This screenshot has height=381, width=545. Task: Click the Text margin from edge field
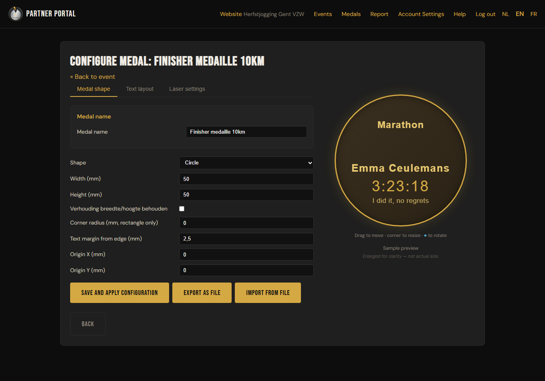coord(246,239)
